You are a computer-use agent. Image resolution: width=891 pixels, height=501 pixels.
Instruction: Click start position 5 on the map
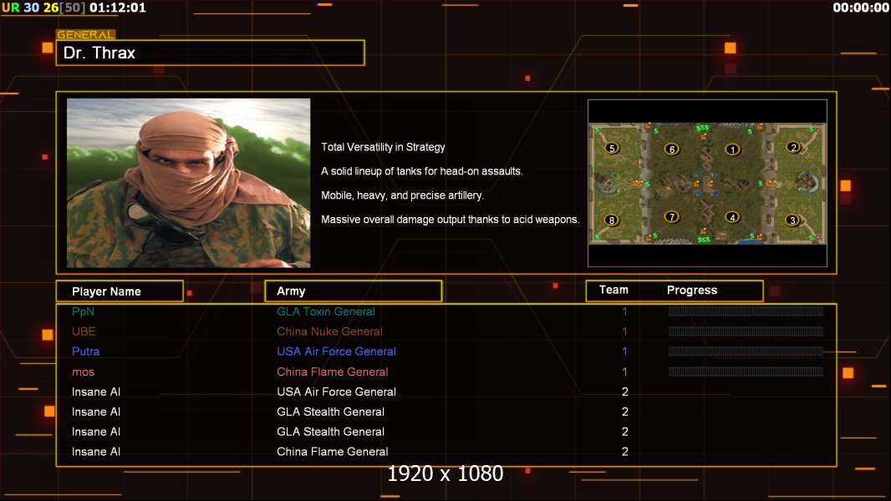(612, 149)
